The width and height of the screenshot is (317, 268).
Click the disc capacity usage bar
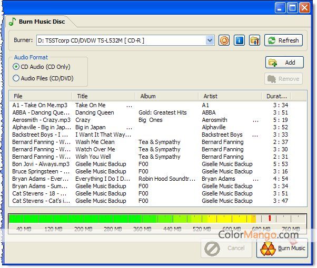tap(157, 219)
